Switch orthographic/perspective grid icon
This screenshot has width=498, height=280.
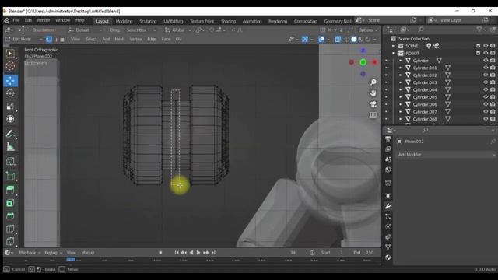coord(373,115)
